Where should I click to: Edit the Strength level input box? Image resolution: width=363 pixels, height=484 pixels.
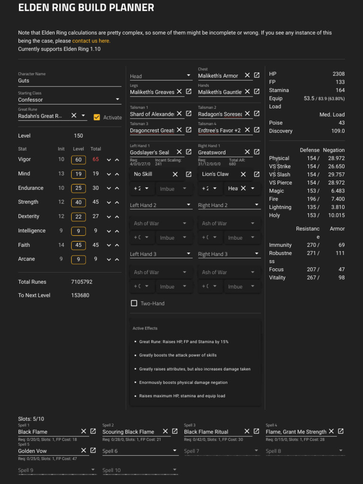coord(78,202)
